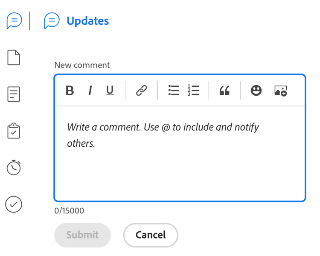
Task: Click into the Write a comment field
Action: [x=180, y=154]
